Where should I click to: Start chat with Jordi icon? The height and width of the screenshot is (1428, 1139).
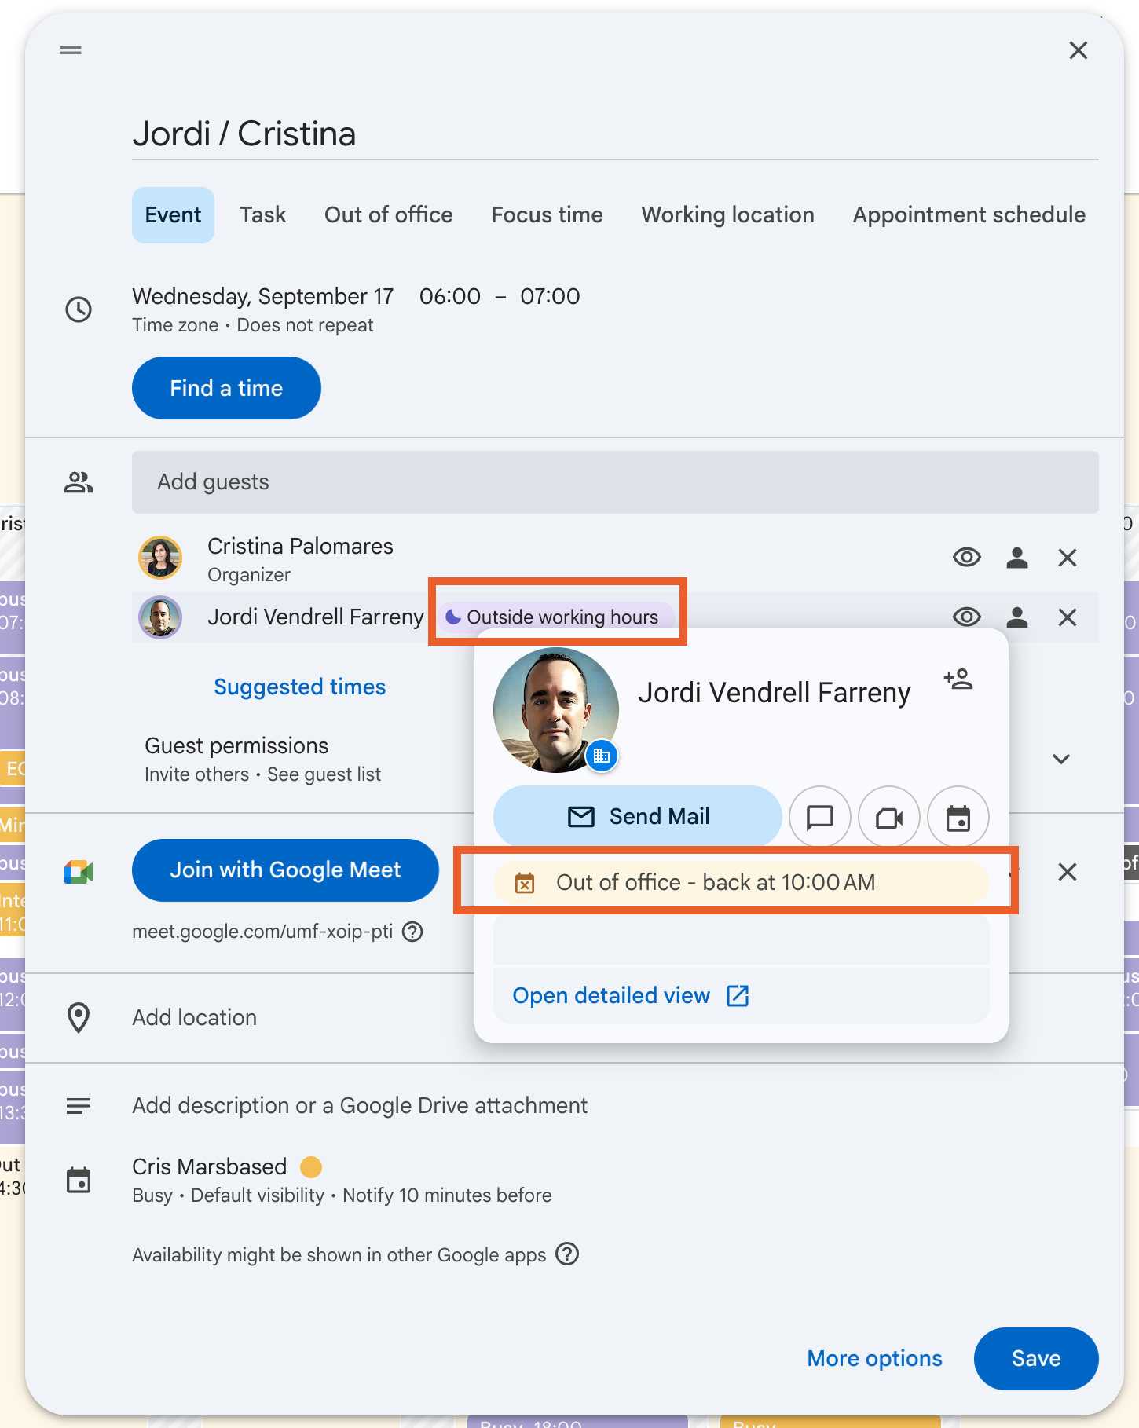[x=819, y=817]
